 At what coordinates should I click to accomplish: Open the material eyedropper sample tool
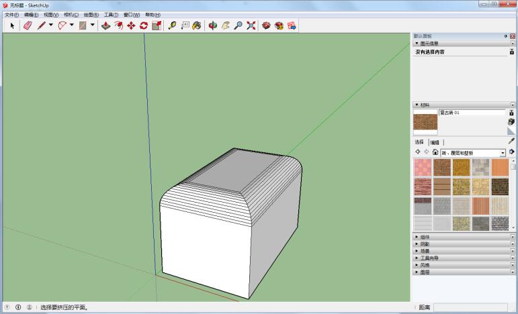pos(511,142)
